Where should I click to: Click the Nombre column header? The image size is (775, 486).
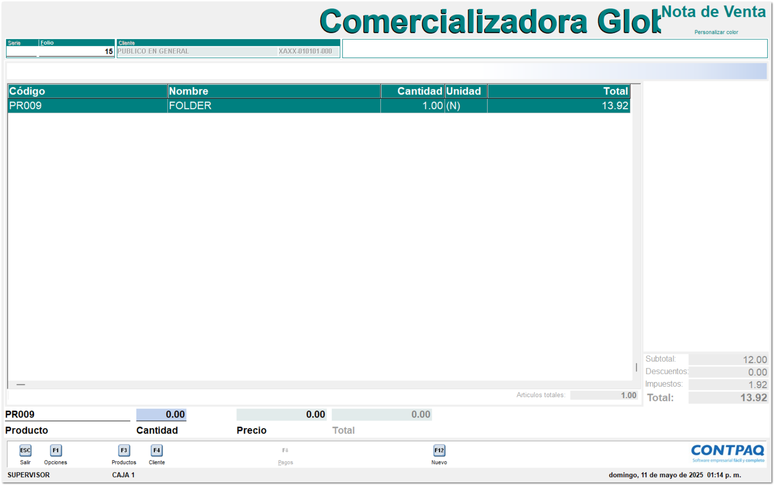188,91
